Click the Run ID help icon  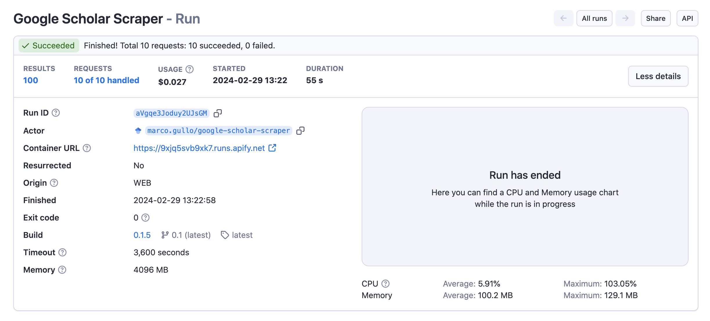click(56, 113)
